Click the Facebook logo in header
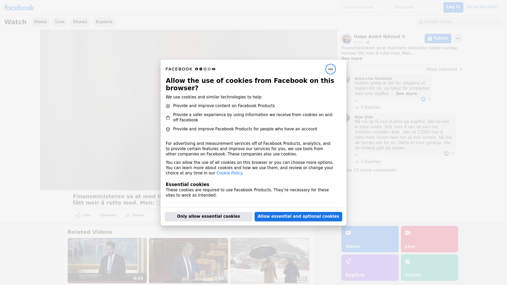The image size is (507, 285). pyautogui.click(x=19, y=7)
